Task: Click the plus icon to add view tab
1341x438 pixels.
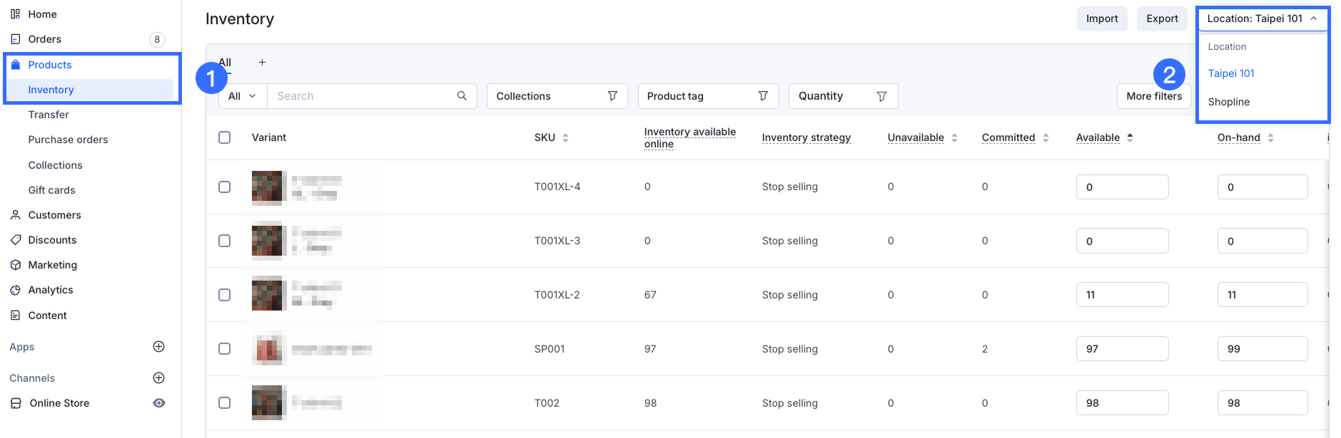Action: pos(262,63)
